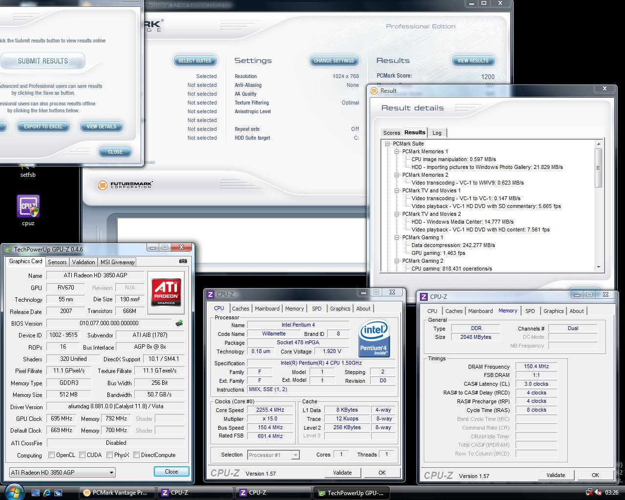This screenshot has height=500, width=625.
Task: Click the CPU-Z CPU window title icon
Action: tap(210, 294)
